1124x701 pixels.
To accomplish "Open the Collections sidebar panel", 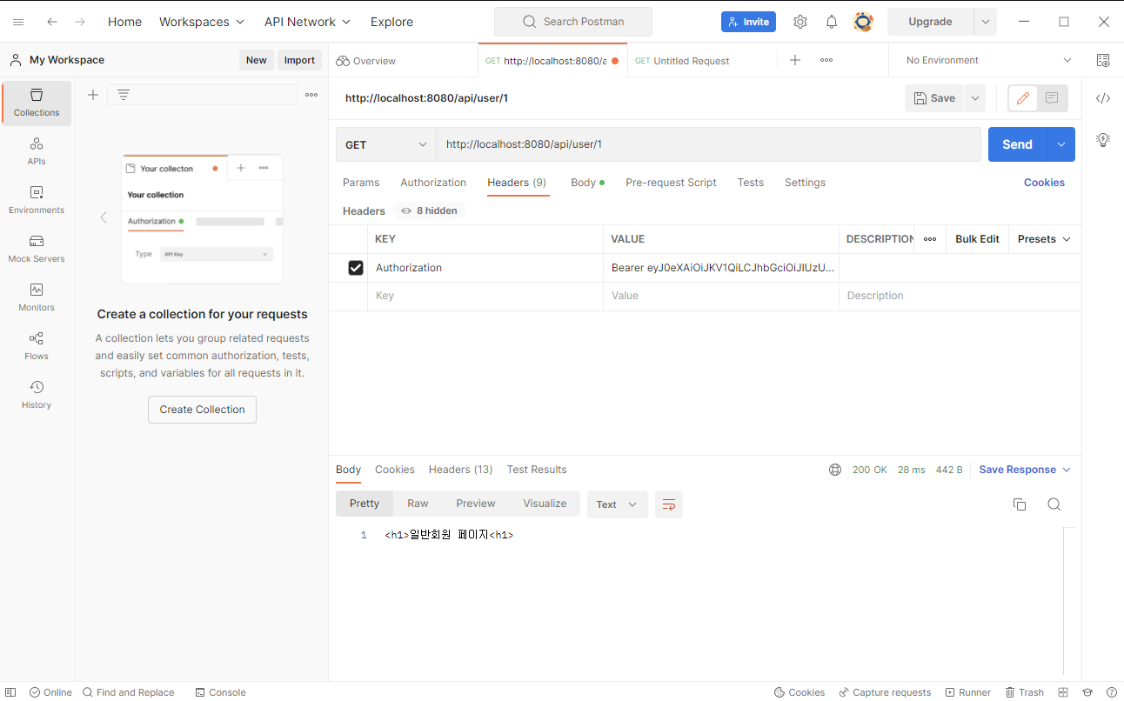I will (x=36, y=103).
